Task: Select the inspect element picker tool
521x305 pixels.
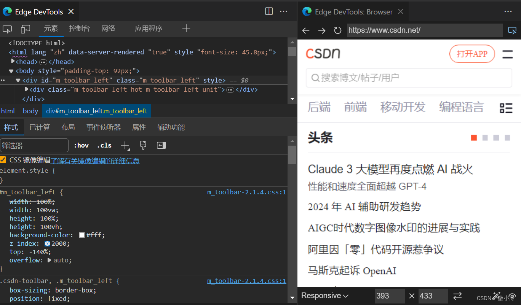Action: 7,29
